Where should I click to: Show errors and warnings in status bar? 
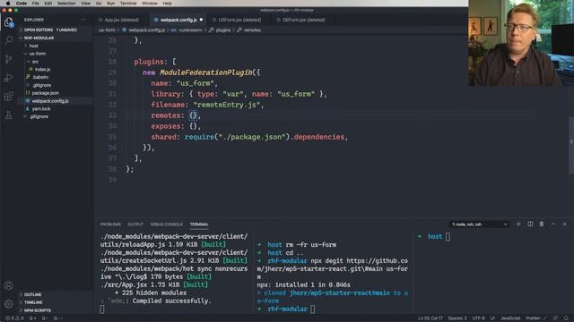[x=14, y=318]
